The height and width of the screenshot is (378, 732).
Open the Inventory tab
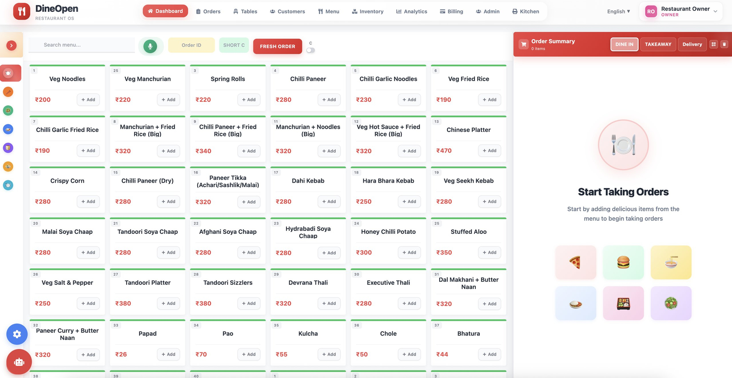tap(367, 11)
